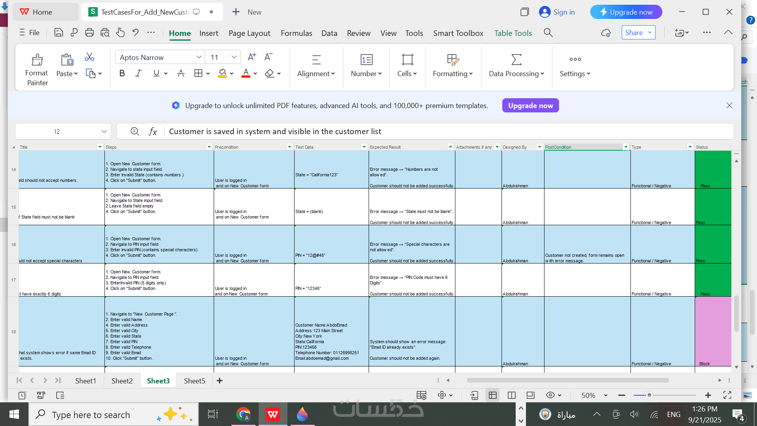Increase font size with A+ icon
The width and height of the screenshot is (757, 426).
[x=252, y=57]
